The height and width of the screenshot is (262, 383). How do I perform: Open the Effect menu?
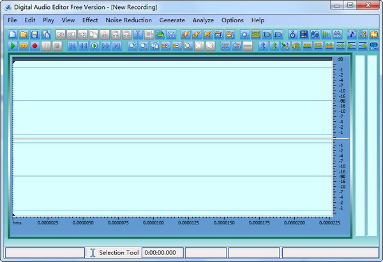coord(90,20)
